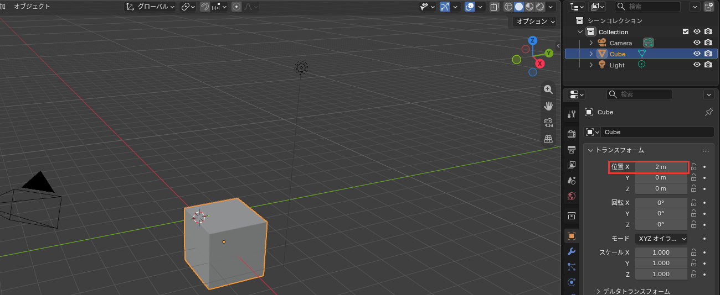Viewport: 720px width, 295px height.
Task: Open the Render properties tab
Action: 572,134
